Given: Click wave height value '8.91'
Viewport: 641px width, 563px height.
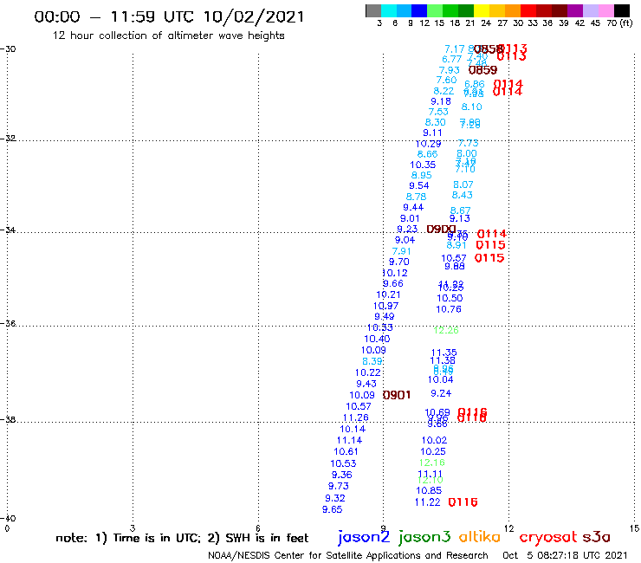Looking at the screenshot, I should (456, 245).
